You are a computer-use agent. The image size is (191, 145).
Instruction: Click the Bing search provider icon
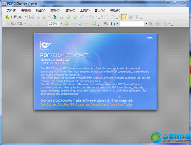[113, 23]
